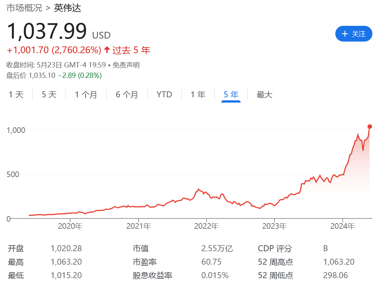The height and width of the screenshot is (289, 375).
Task: Click the red upward arrow icon
Action: point(107,50)
